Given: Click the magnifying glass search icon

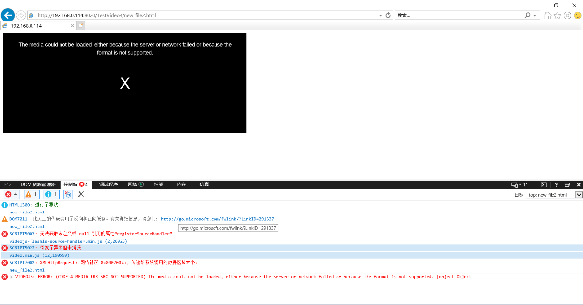Looking at the screenshot, I should point(527,15).
